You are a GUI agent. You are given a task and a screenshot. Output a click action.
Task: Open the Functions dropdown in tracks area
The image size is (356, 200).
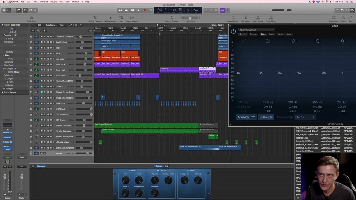pyautogui.click(x=51, y=25)
